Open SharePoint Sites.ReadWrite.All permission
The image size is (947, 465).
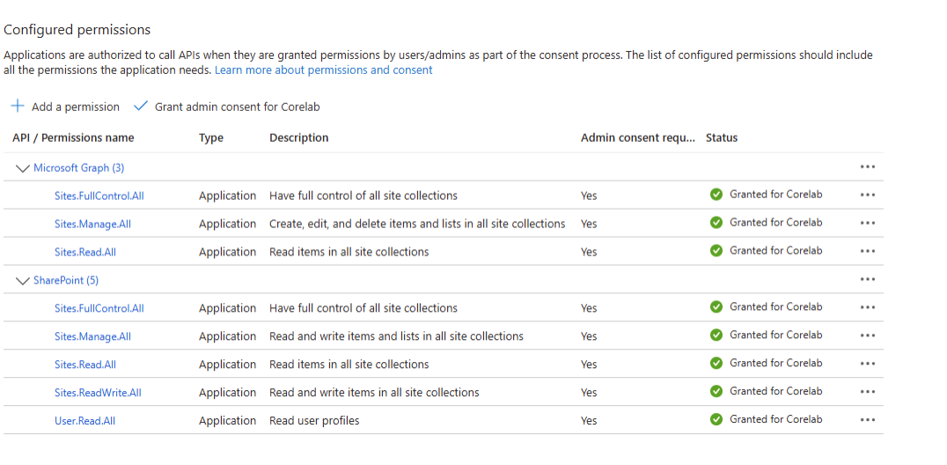pyautogui.click(x=98, y=393)
